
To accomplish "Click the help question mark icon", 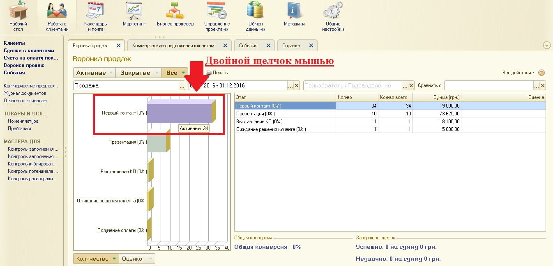I will tap(541, 73).
